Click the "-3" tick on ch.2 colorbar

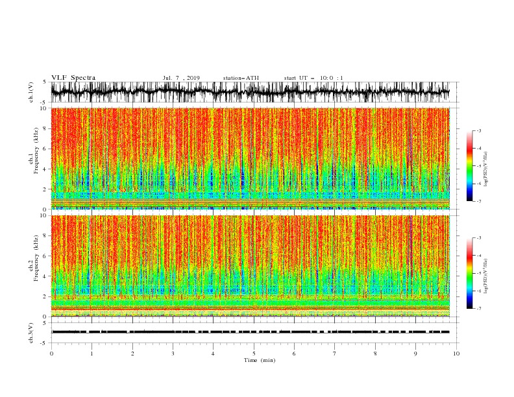pyautogui.click(x=478, y=238)
